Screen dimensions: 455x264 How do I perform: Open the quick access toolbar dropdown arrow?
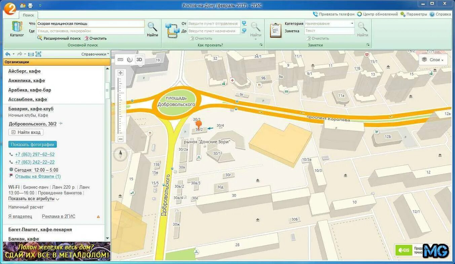click(x=40, y=6)
